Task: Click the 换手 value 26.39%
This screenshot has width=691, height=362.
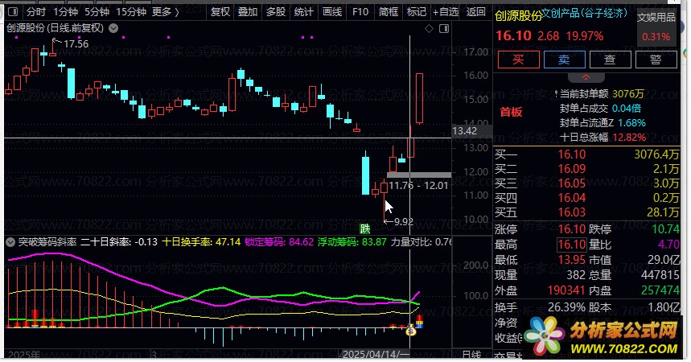Action: click(x=567, y=306)
